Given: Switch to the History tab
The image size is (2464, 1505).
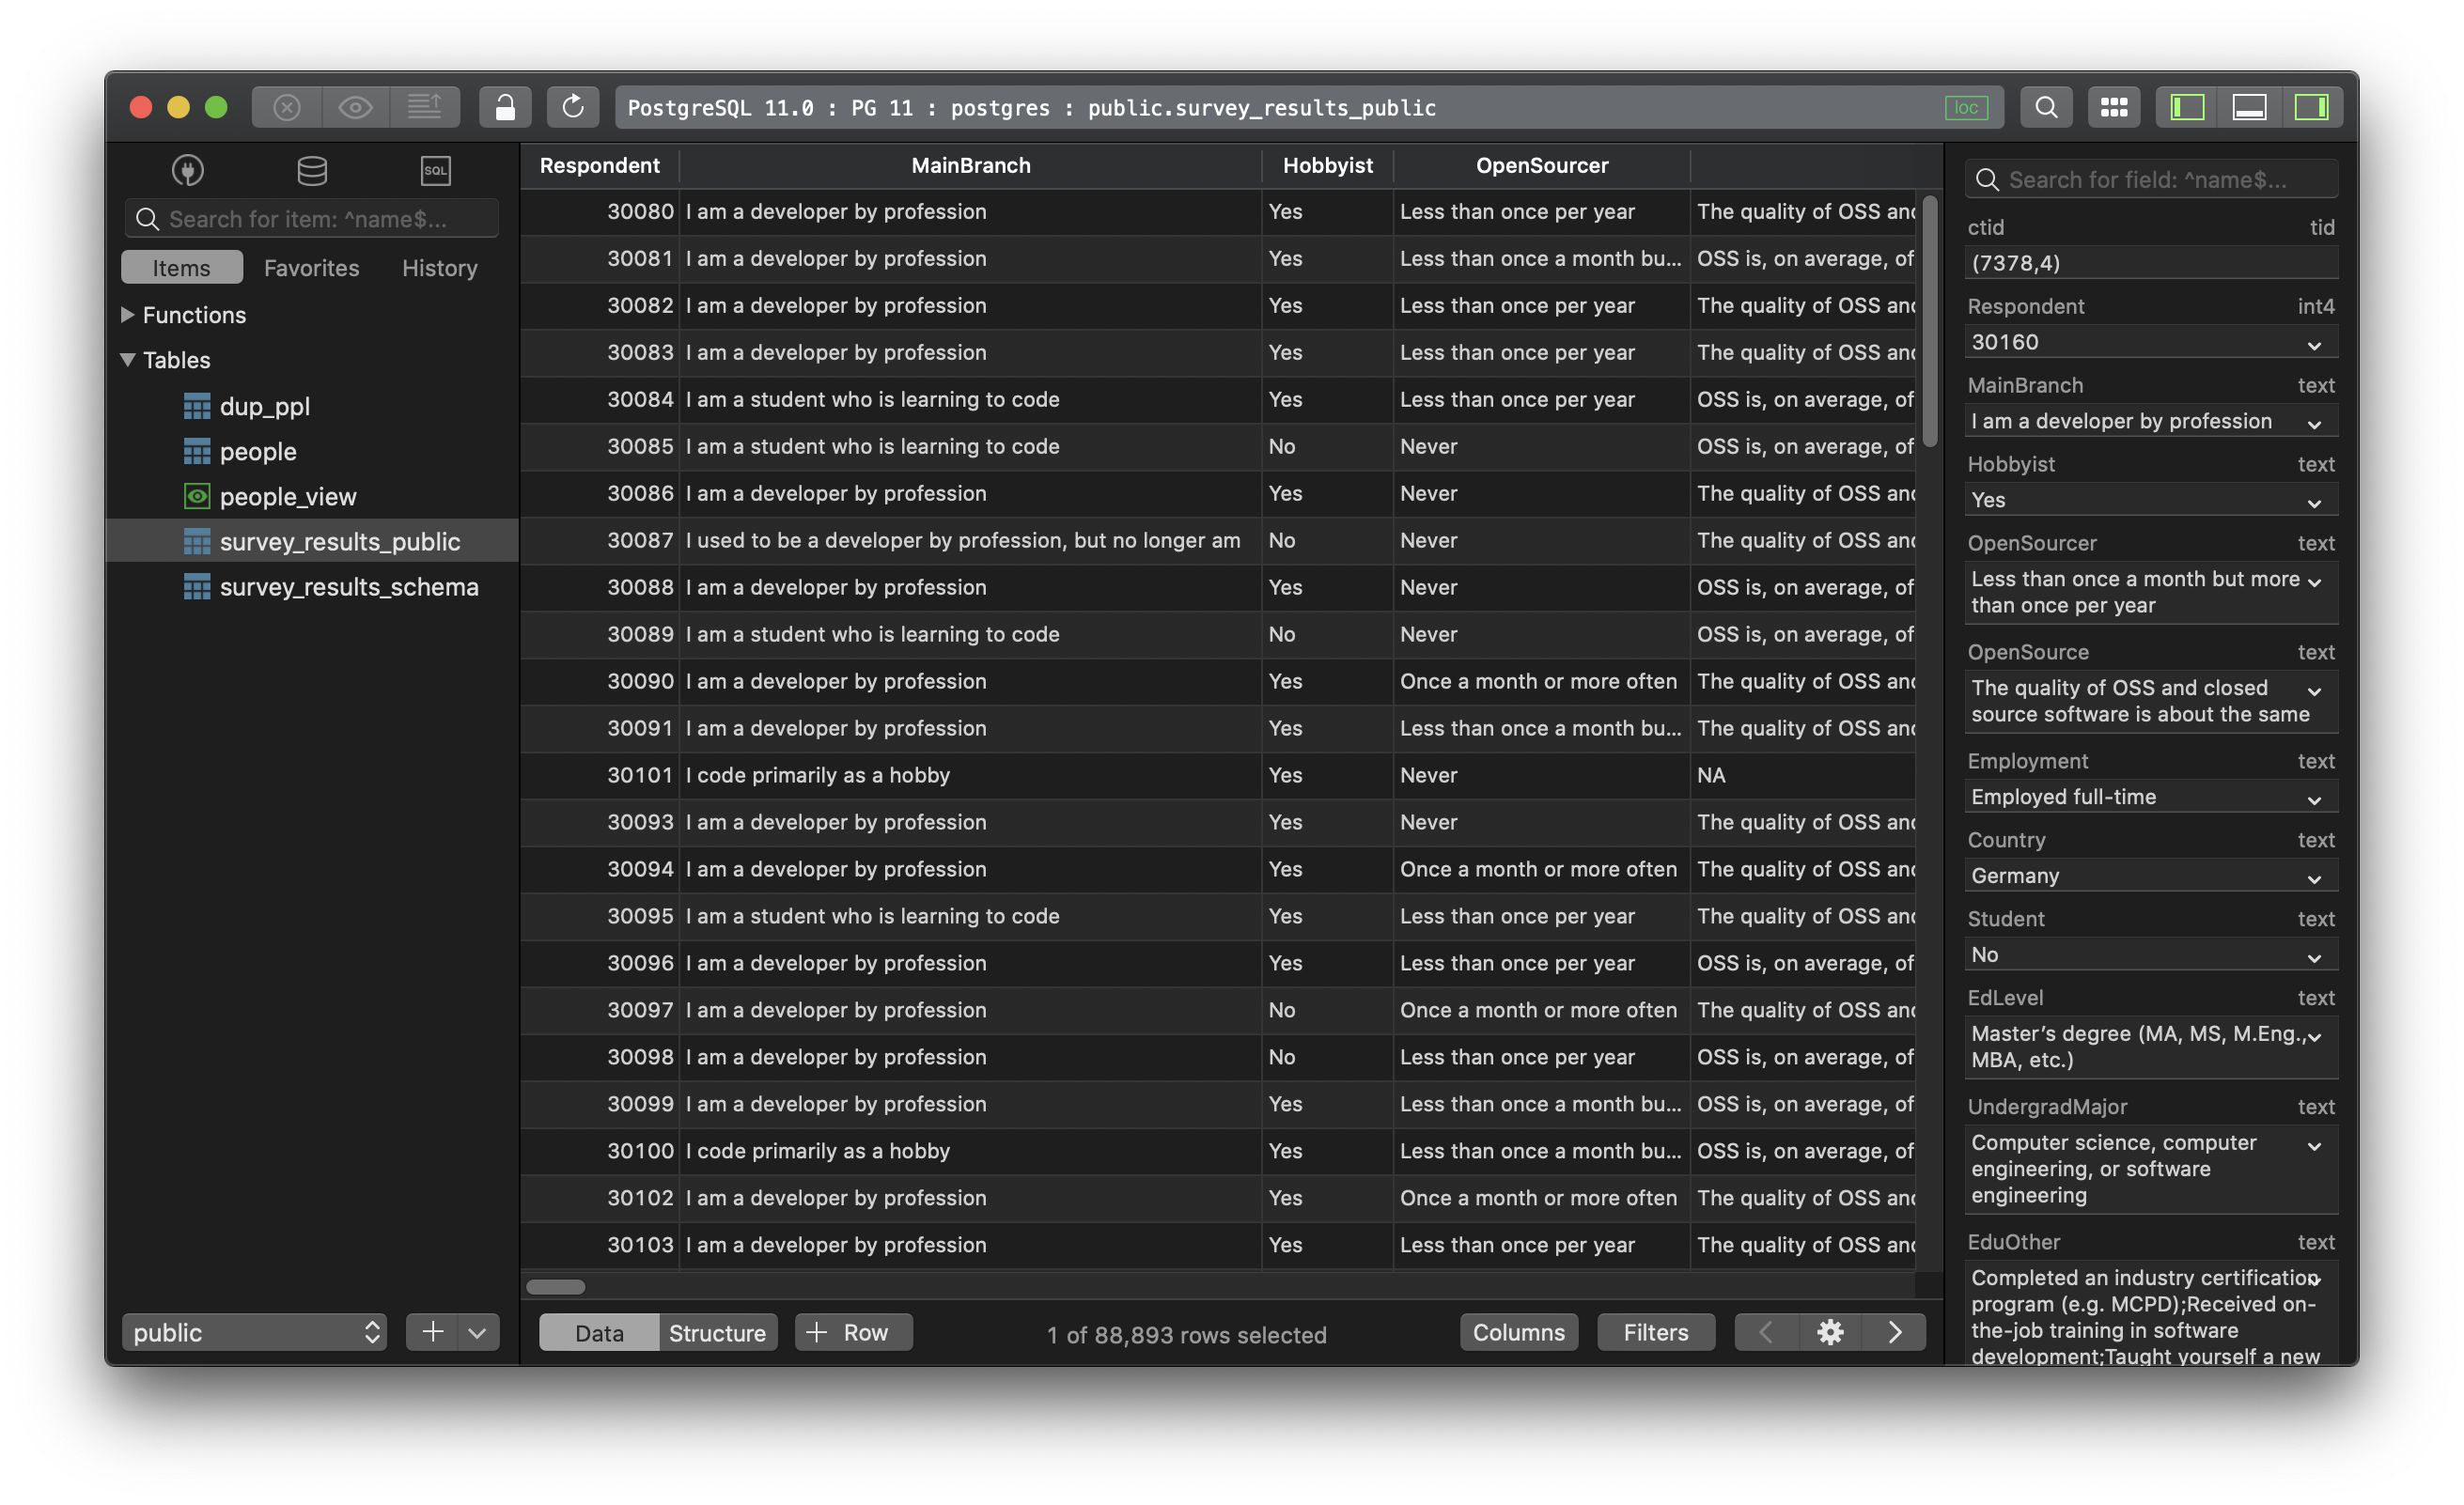Looking at the screenshot, I should 438,267.
